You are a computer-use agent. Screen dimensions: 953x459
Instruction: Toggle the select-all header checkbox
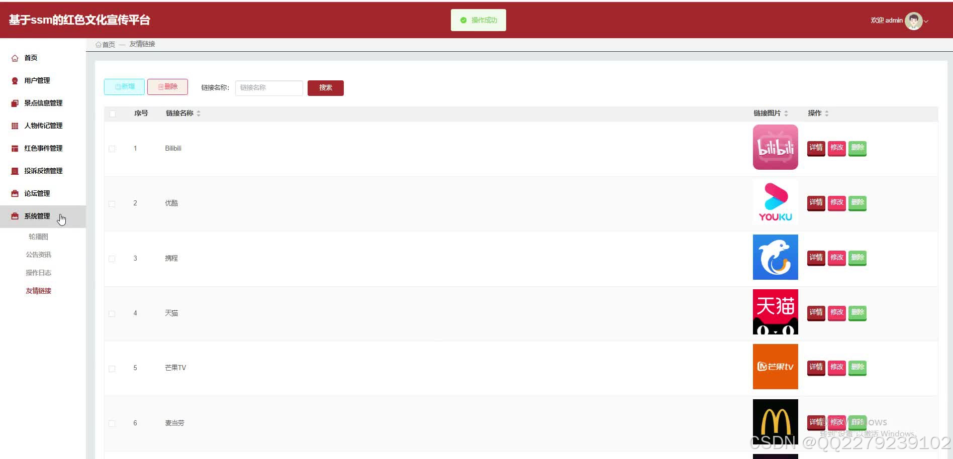pos(113,114)
